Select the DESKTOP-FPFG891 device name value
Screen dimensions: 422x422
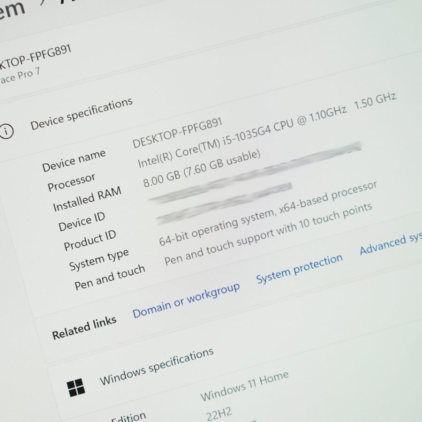click(177, 133)
